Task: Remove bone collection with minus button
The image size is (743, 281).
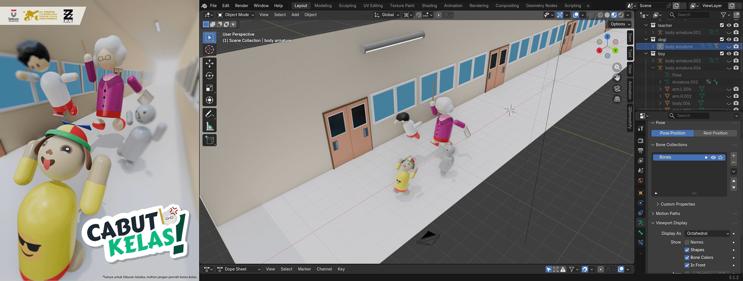Action: point(734,163)
